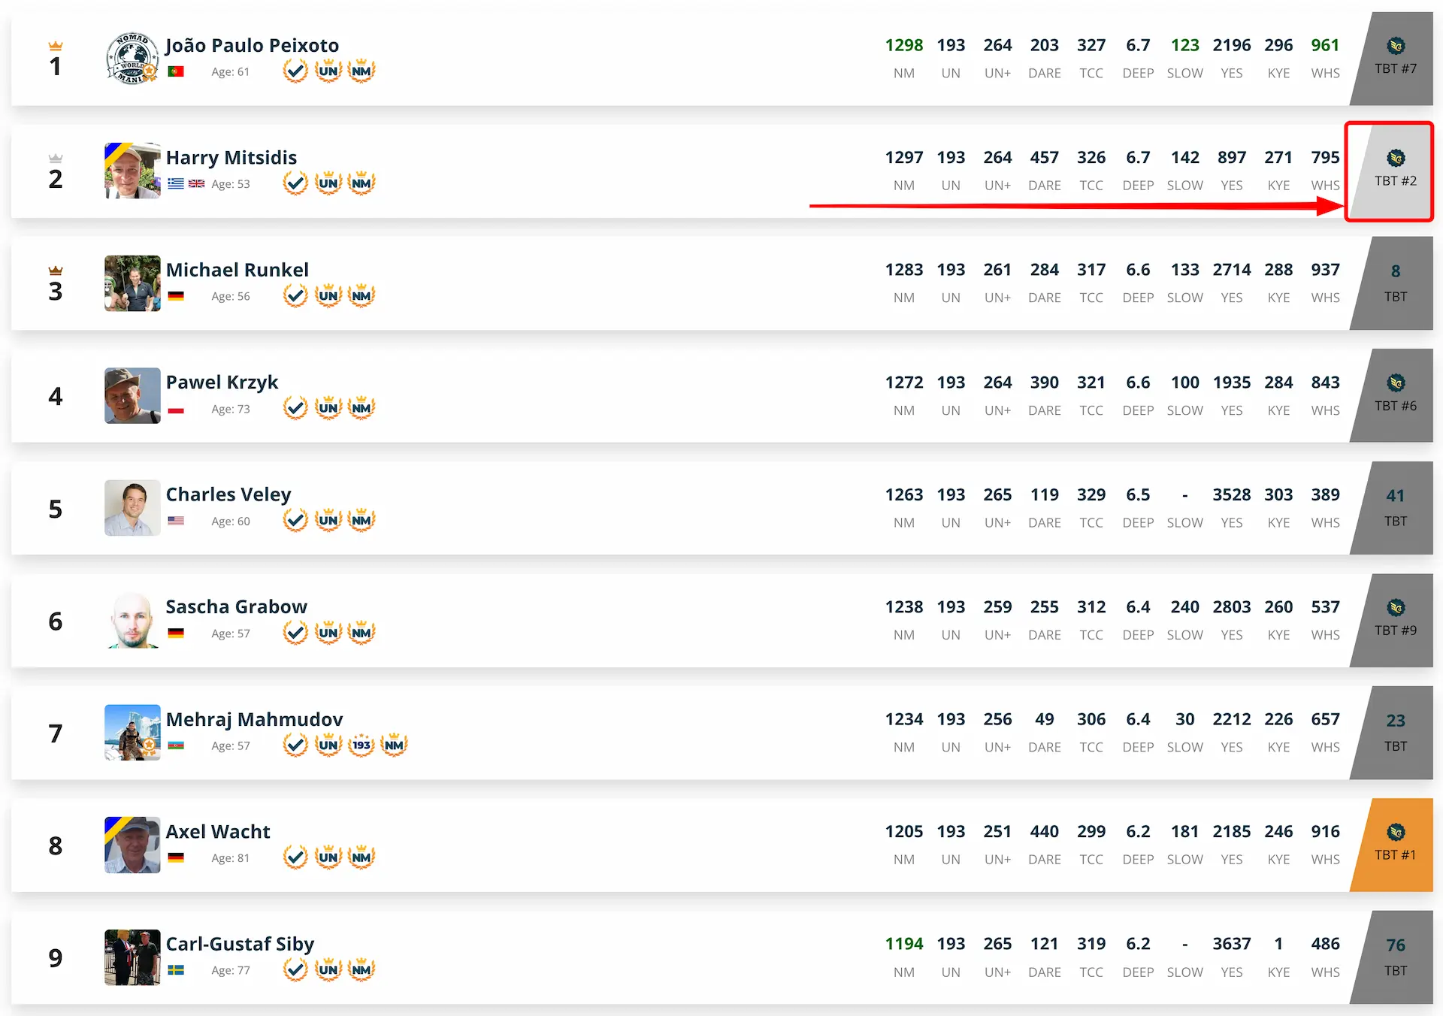Click Harry Mitsidis's UN badge icon

pos(328,183)
